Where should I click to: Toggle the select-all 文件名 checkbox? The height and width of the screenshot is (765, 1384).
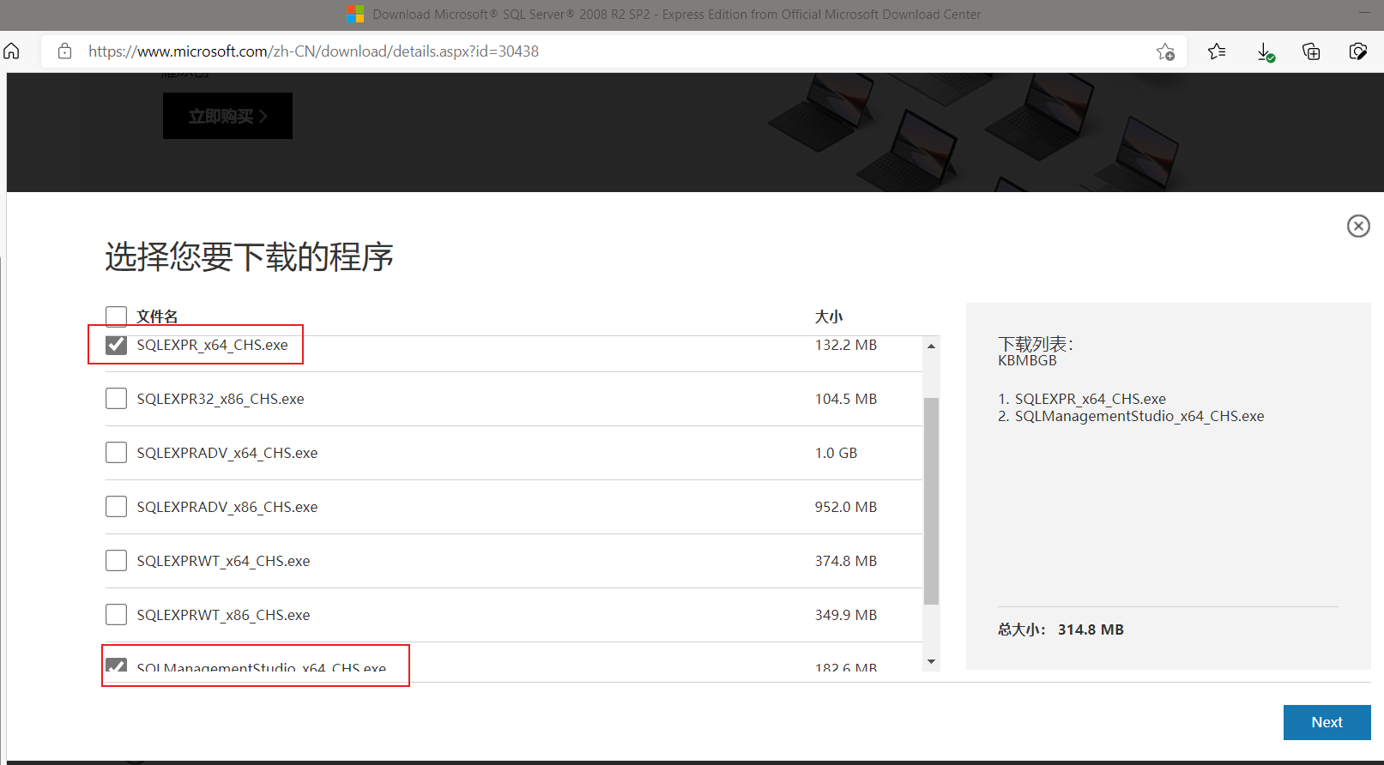[x=116, y=316]
